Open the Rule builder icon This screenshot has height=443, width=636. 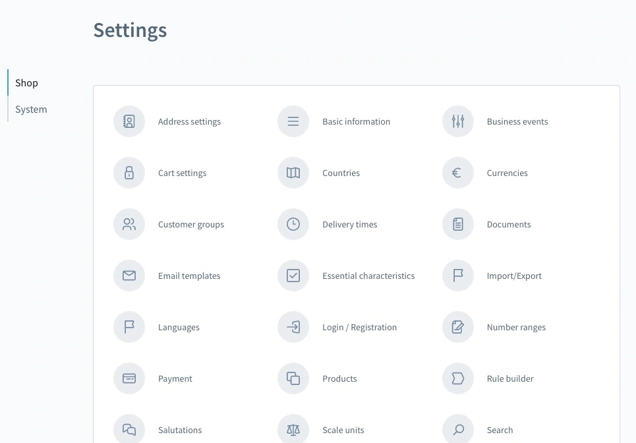point(458,378)
